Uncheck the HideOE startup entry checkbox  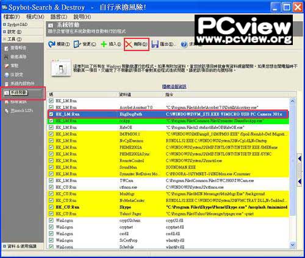pos(51,127)
